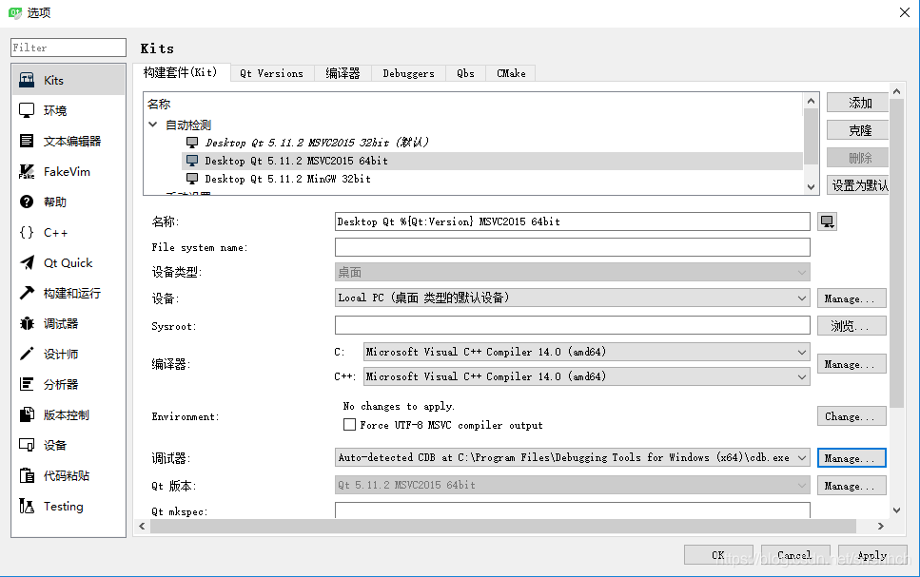Screen dimensions: 920x577
Task: Click right arrow of horizontal scrollbar
Action: (x=880, y=526)
